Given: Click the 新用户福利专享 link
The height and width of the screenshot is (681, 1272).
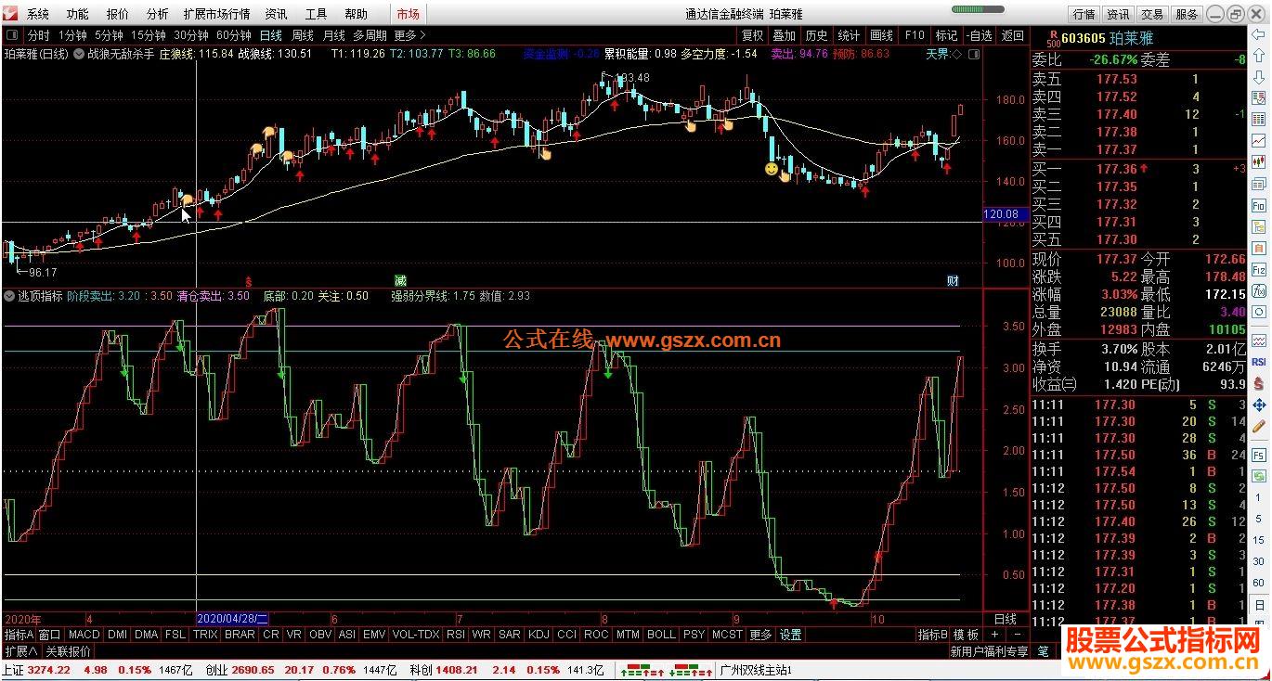Looking at the screenshot, I should [x=989, y=651].
